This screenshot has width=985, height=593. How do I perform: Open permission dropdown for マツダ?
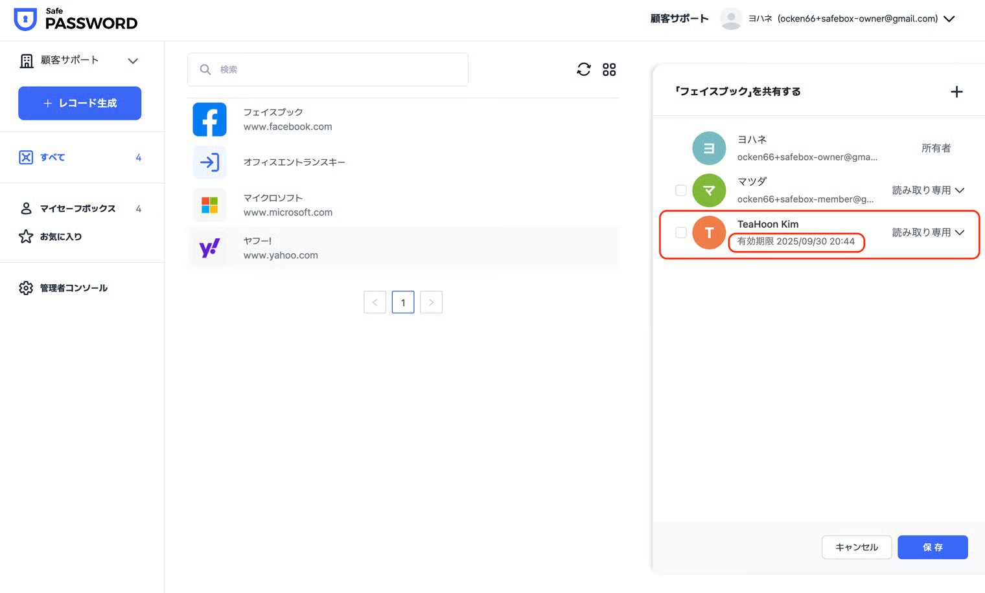[928, 190]
